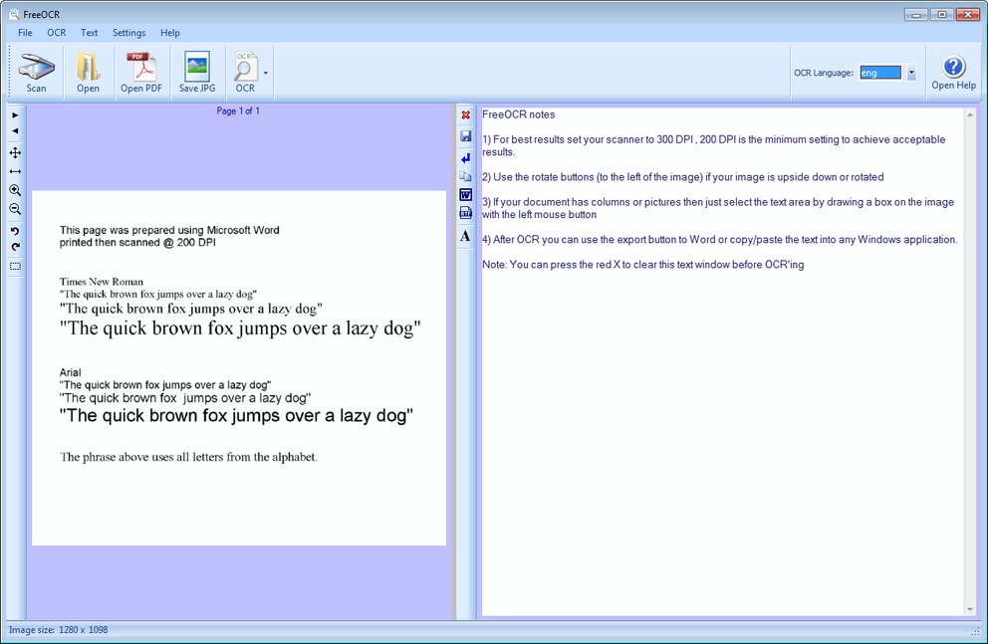This screenshot has height=644, width=988.
Task: Click the Save JPG button
Action: pyautogui.click(x=197, y=73)
